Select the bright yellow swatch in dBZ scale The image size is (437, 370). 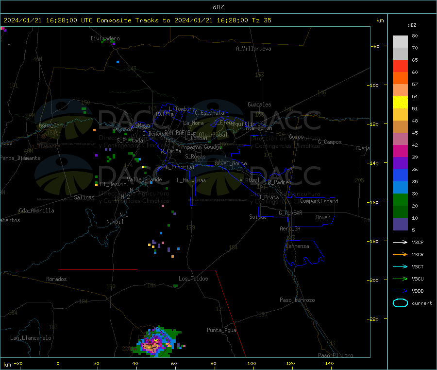click(x=400, y=103)
